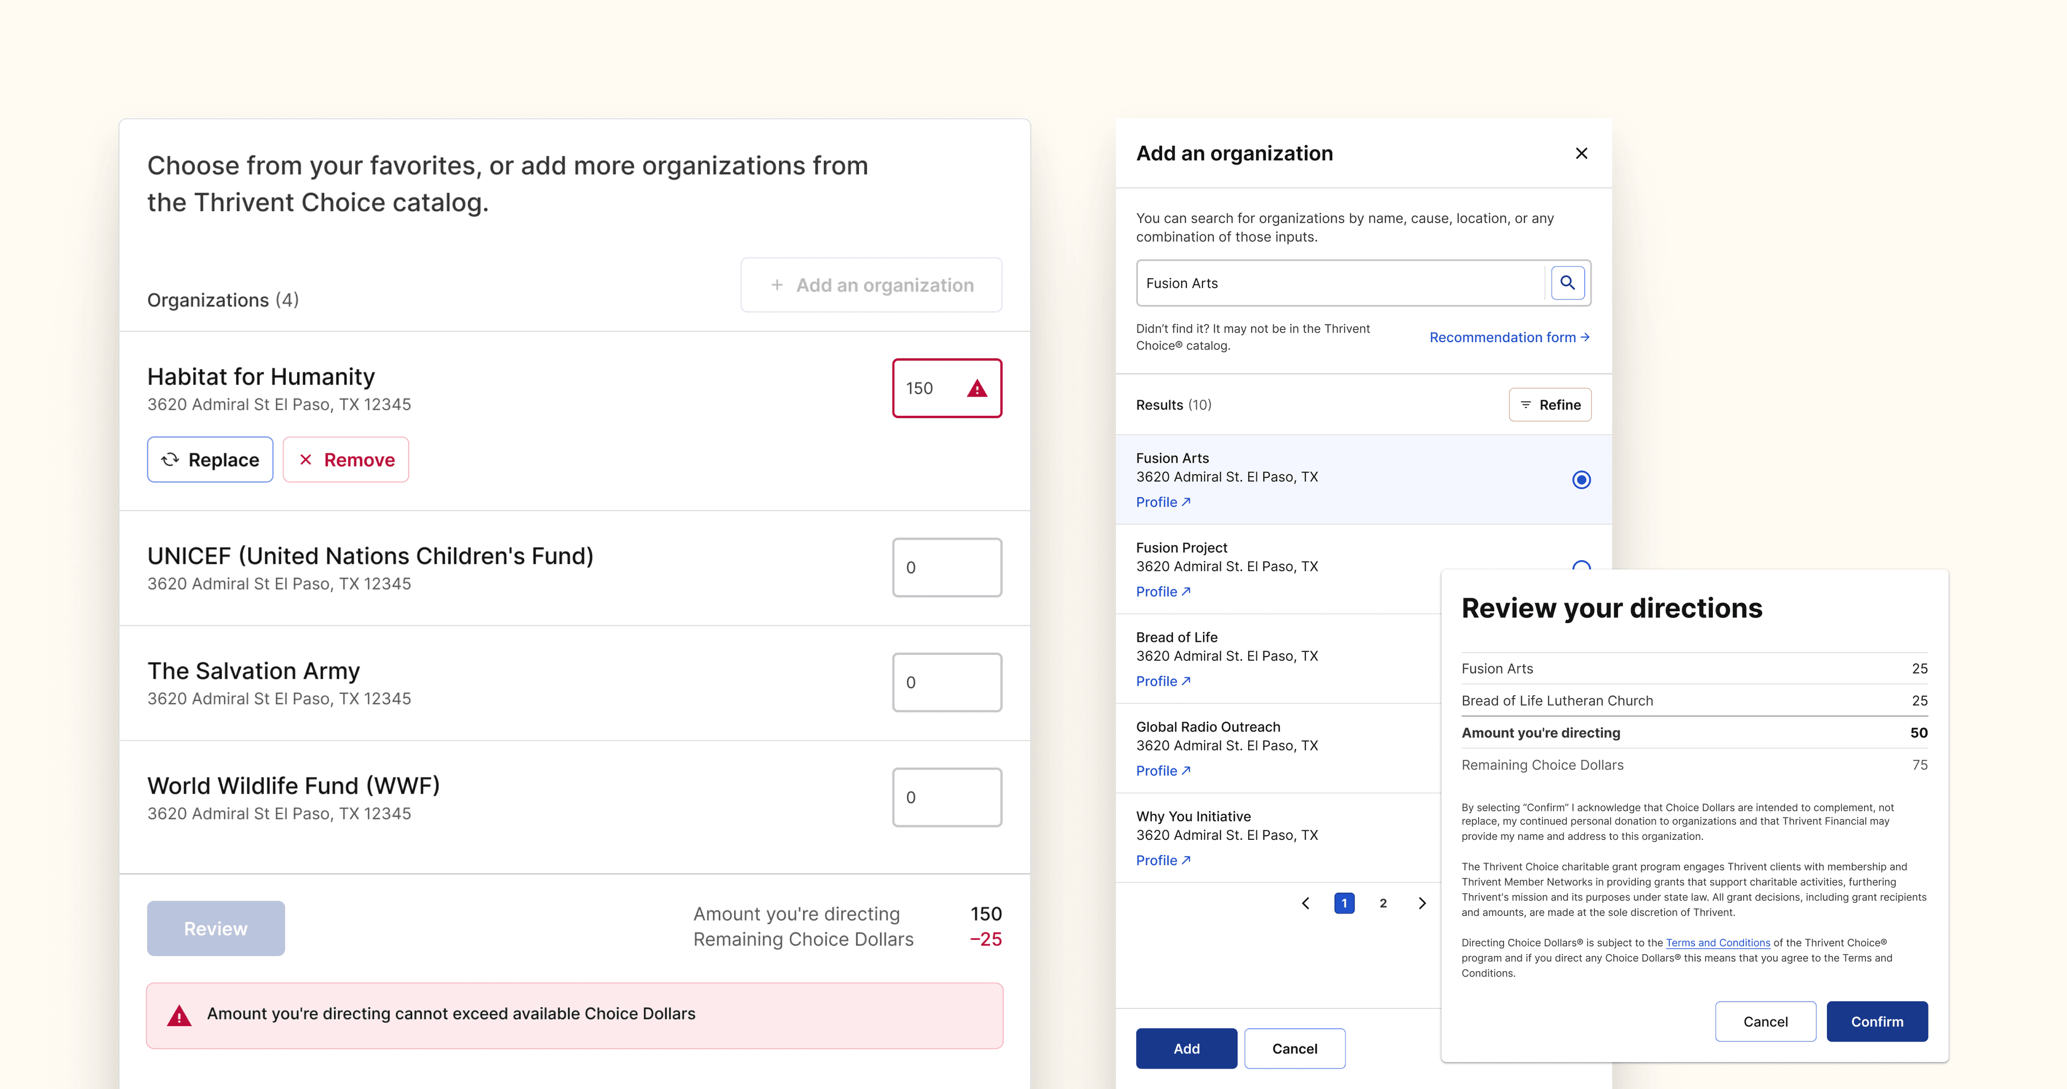Image resolution: width=2067 pixels, height=1089 pixels.
Task: Open Fusion Arts Profile link
Action: pyautogui.click(x=1163, y=502)
